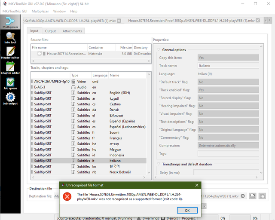275x220 pixels.
Task: Click the video clapperboard icon of AVC track
Action: (73, 81)
